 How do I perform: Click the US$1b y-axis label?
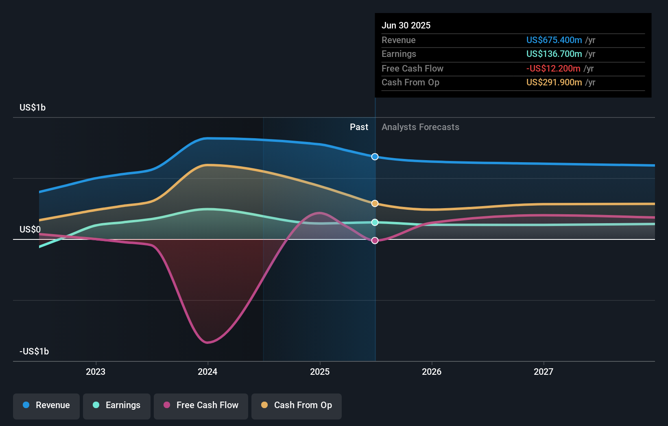pos(33,107)
